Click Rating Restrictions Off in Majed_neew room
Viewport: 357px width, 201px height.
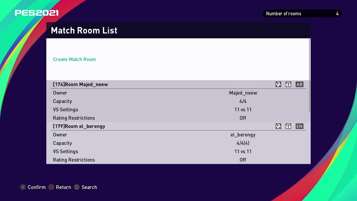(x=243, y=118)
